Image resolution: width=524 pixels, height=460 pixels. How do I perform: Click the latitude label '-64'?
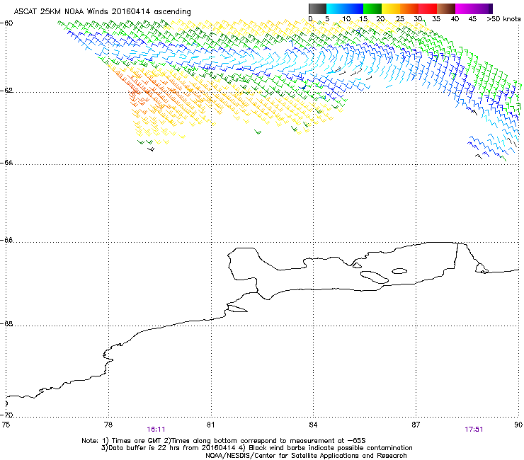point(6,162)
